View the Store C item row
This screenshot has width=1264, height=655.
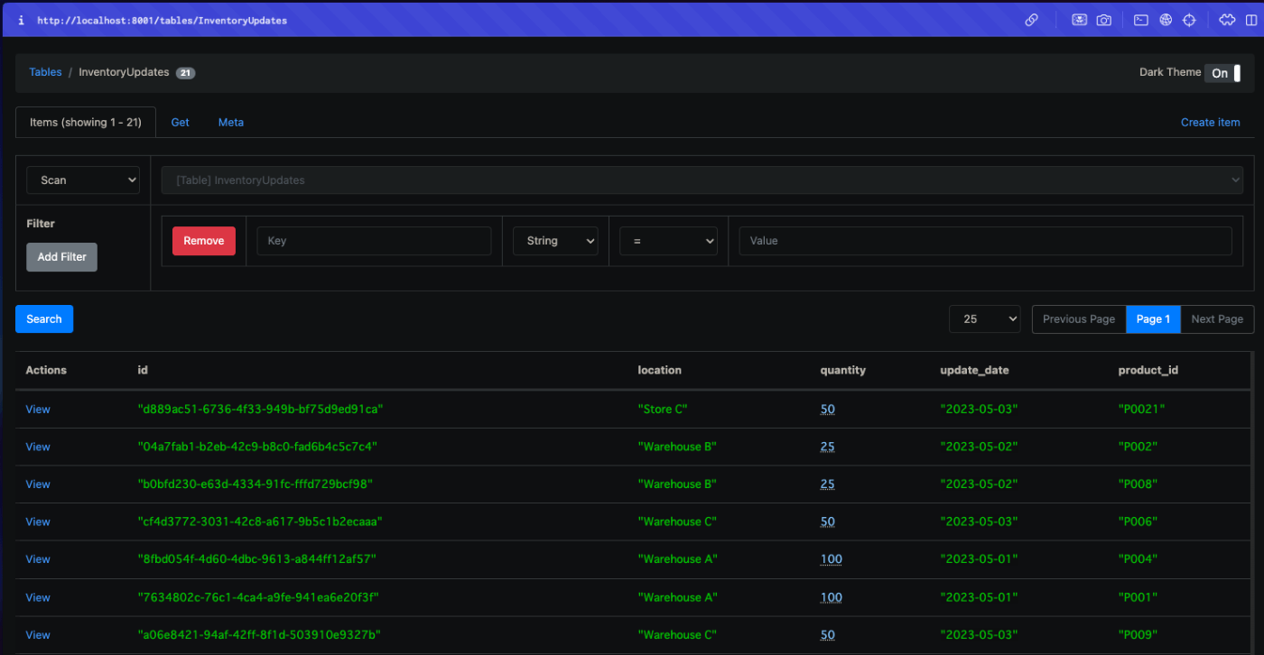tap(38, 409)
